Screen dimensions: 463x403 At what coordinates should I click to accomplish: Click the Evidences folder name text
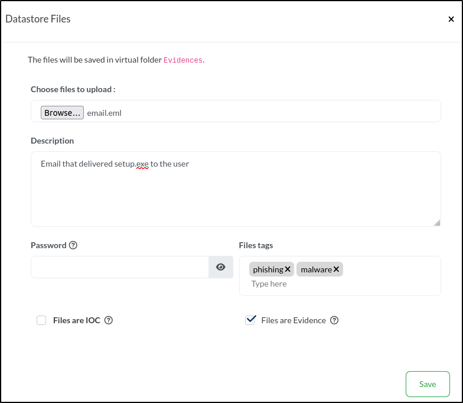(182, 60)
